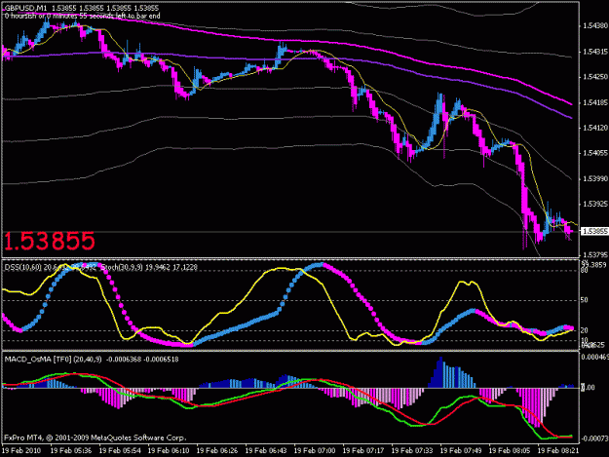
Task: Click the '19 Feb 06:10' time axis label
Action: 169,451
